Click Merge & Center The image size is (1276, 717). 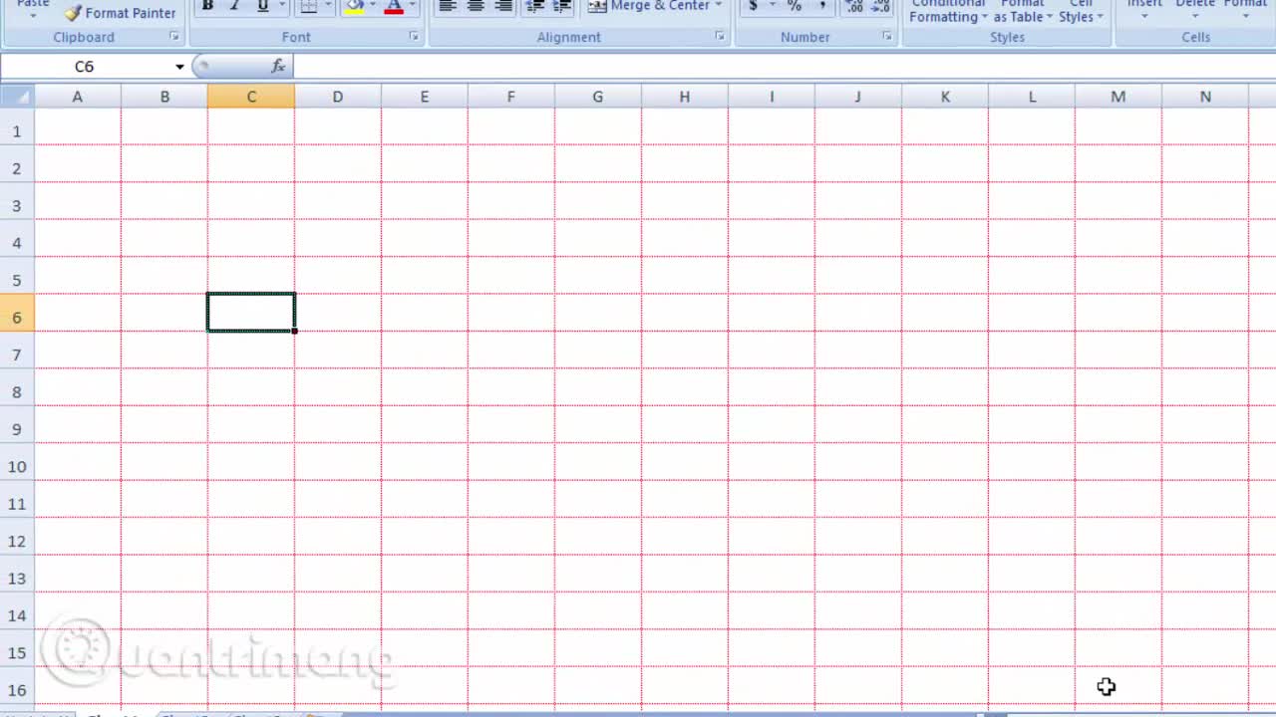[x=649, y=6]
